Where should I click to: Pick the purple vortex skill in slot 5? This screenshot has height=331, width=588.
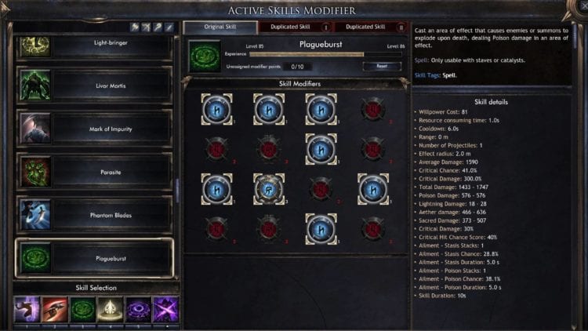point(138,309)
